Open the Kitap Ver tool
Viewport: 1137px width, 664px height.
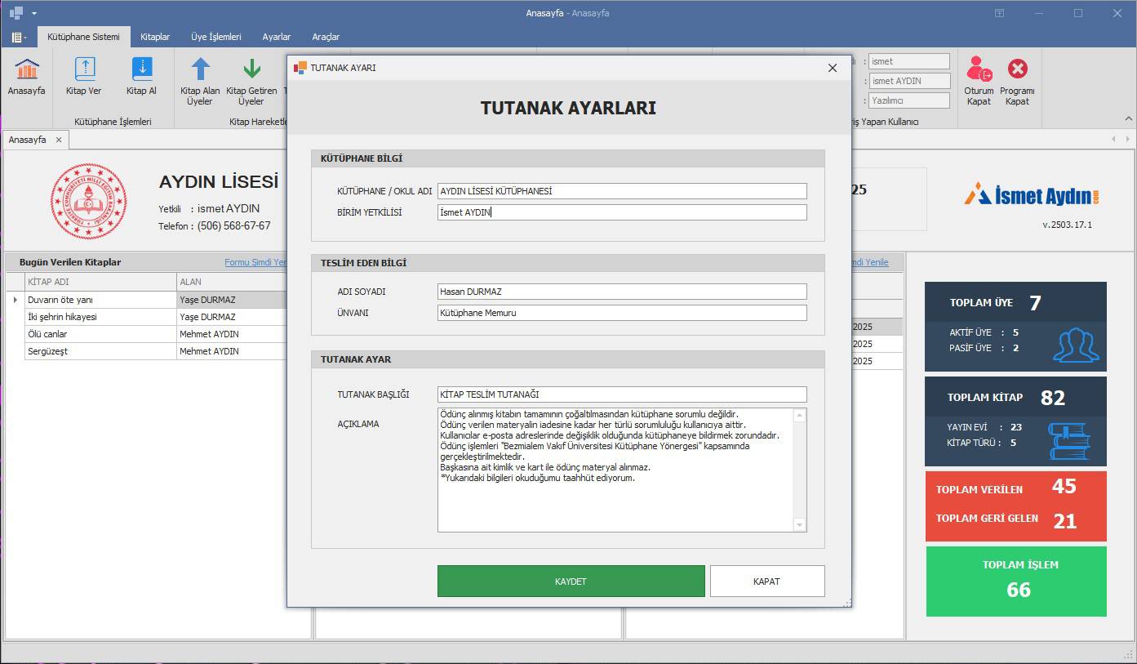pyautogui.click(x=84, y=70)
